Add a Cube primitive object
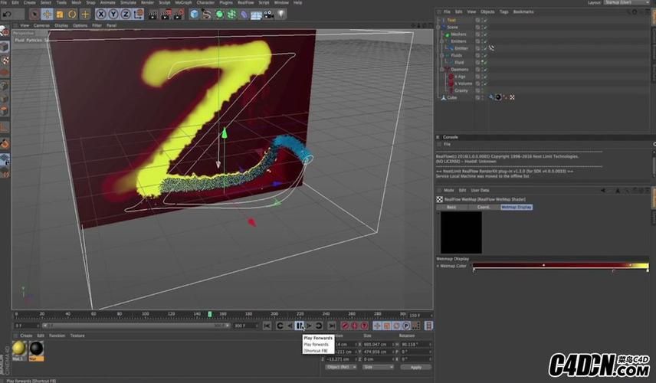 tap(194, 15)
